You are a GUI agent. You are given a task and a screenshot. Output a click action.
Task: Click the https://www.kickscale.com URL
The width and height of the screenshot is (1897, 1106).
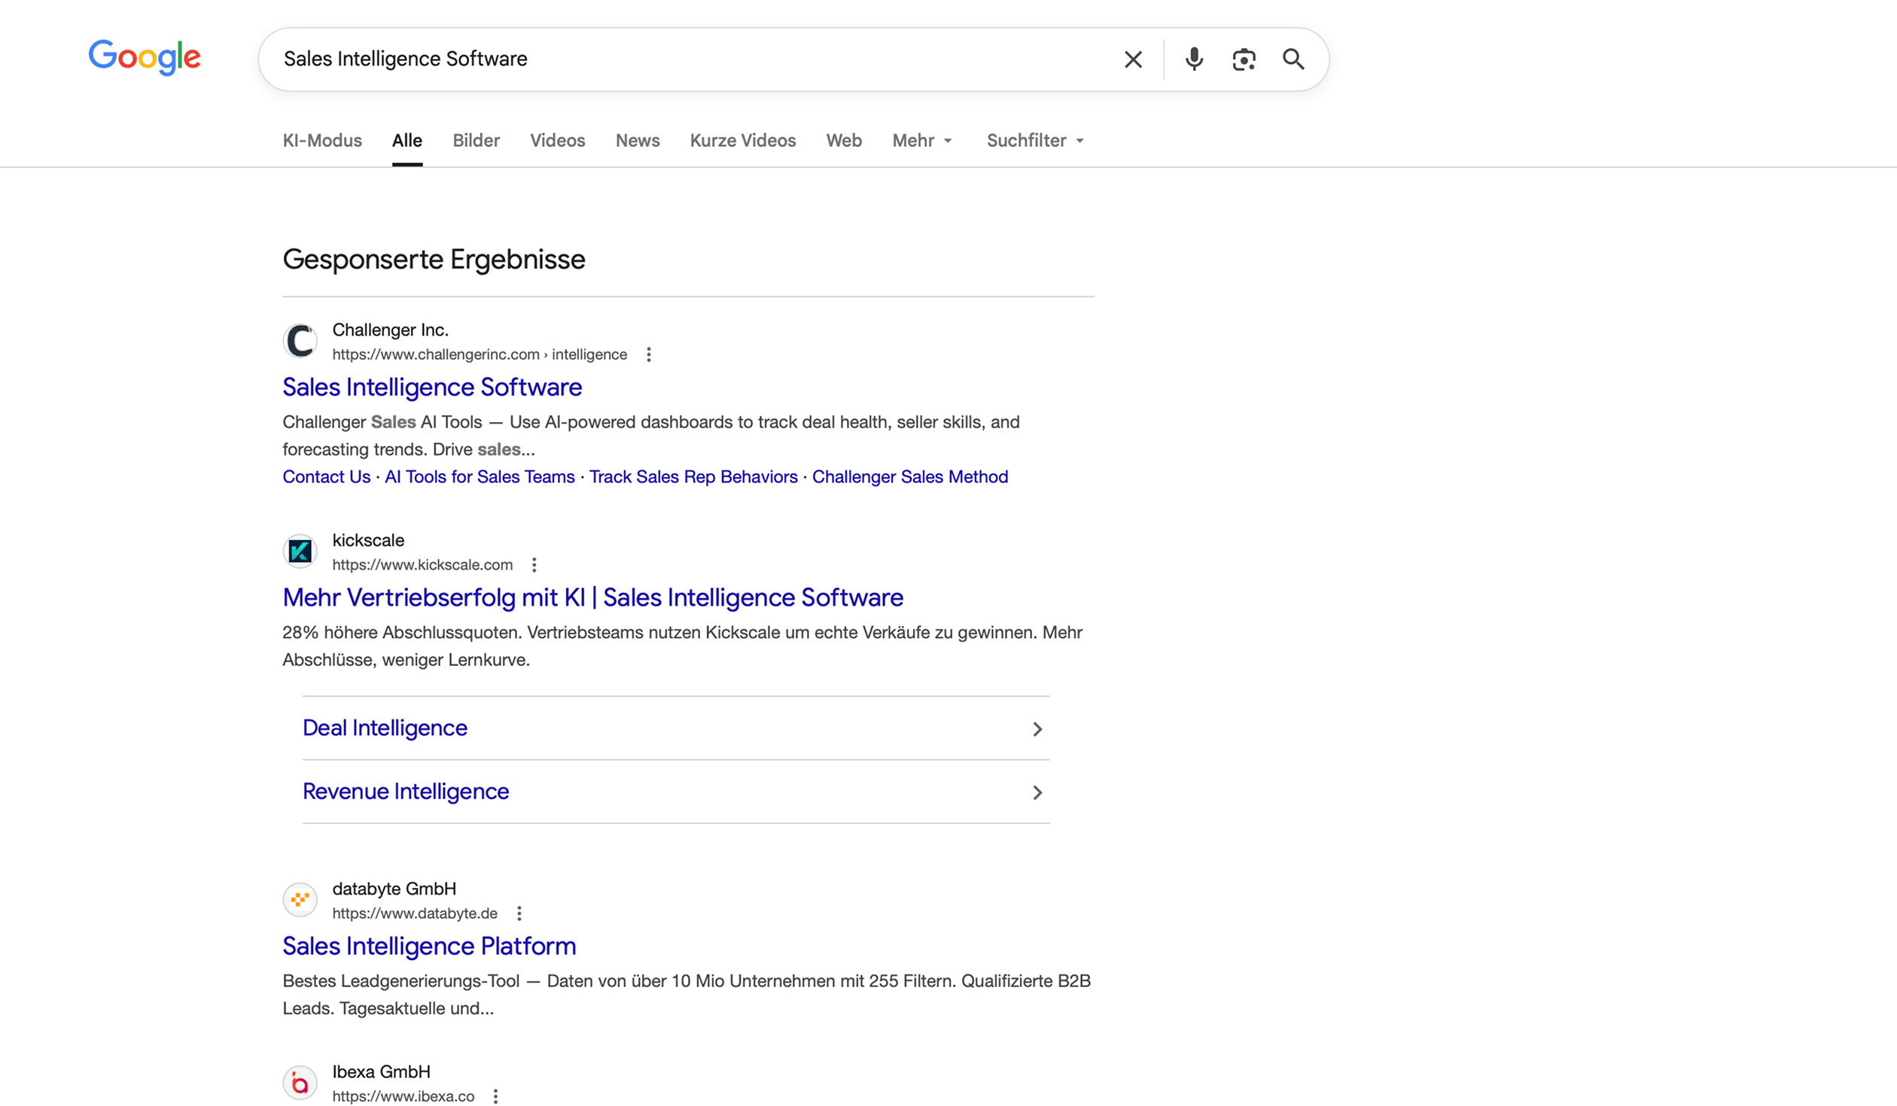click(422, 565)
